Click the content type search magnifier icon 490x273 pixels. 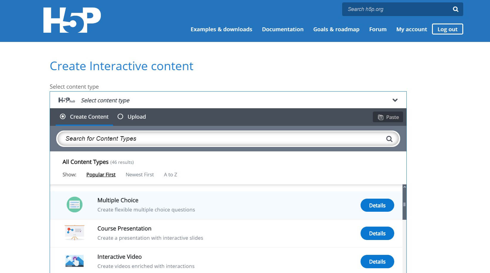point(389,139)
